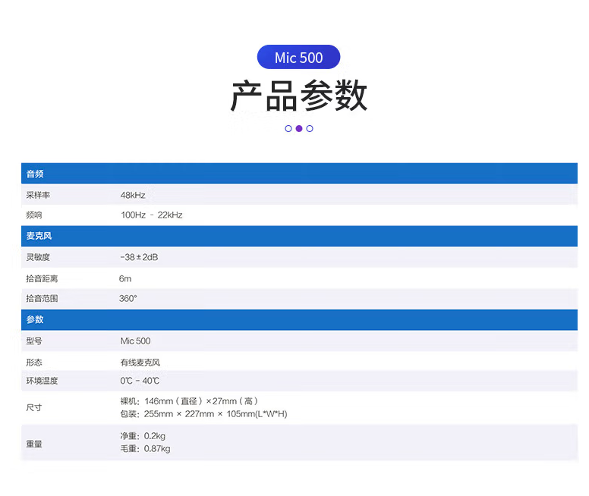This screenshot has width=589, height=496.
Task: Click the 麦克风 section header
Action: pos(299,236)
